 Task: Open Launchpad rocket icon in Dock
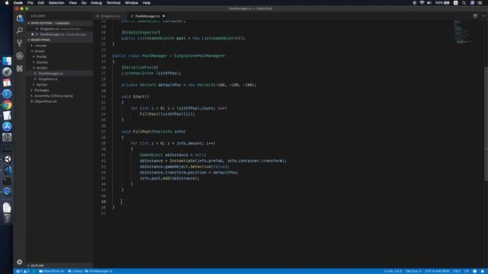[x=7, y=72]
